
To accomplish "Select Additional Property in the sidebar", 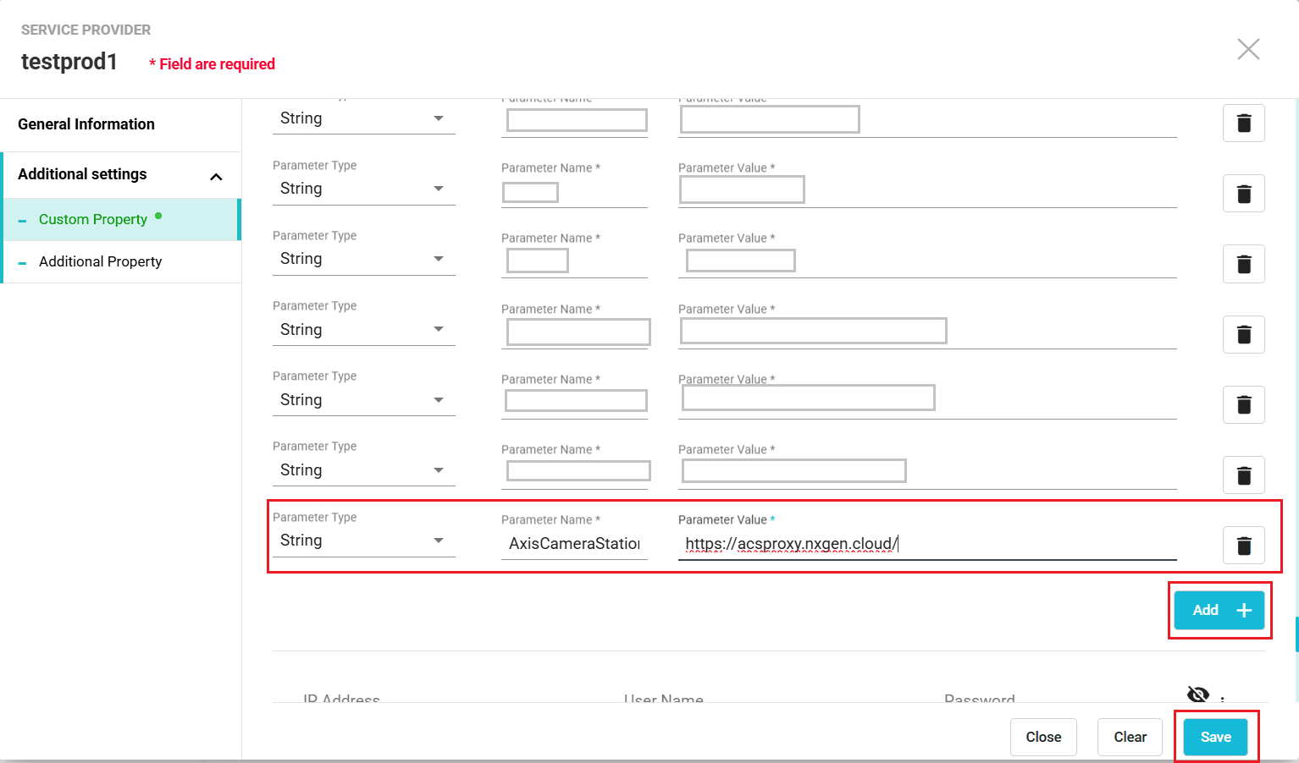I will click(100, 261).
